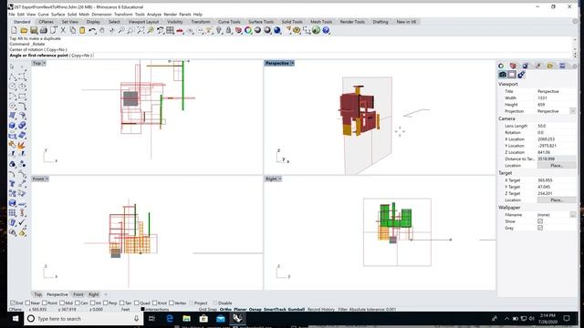Click the viewport camera properties icon
The image size is (584, 328).
pyautogui.click(x=503, y=75)
